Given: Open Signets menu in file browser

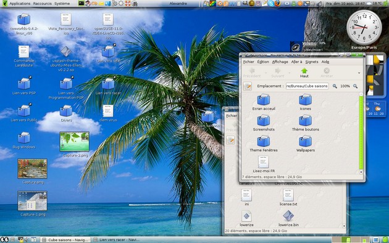Looking at the screenshot, I should point(312,62).
